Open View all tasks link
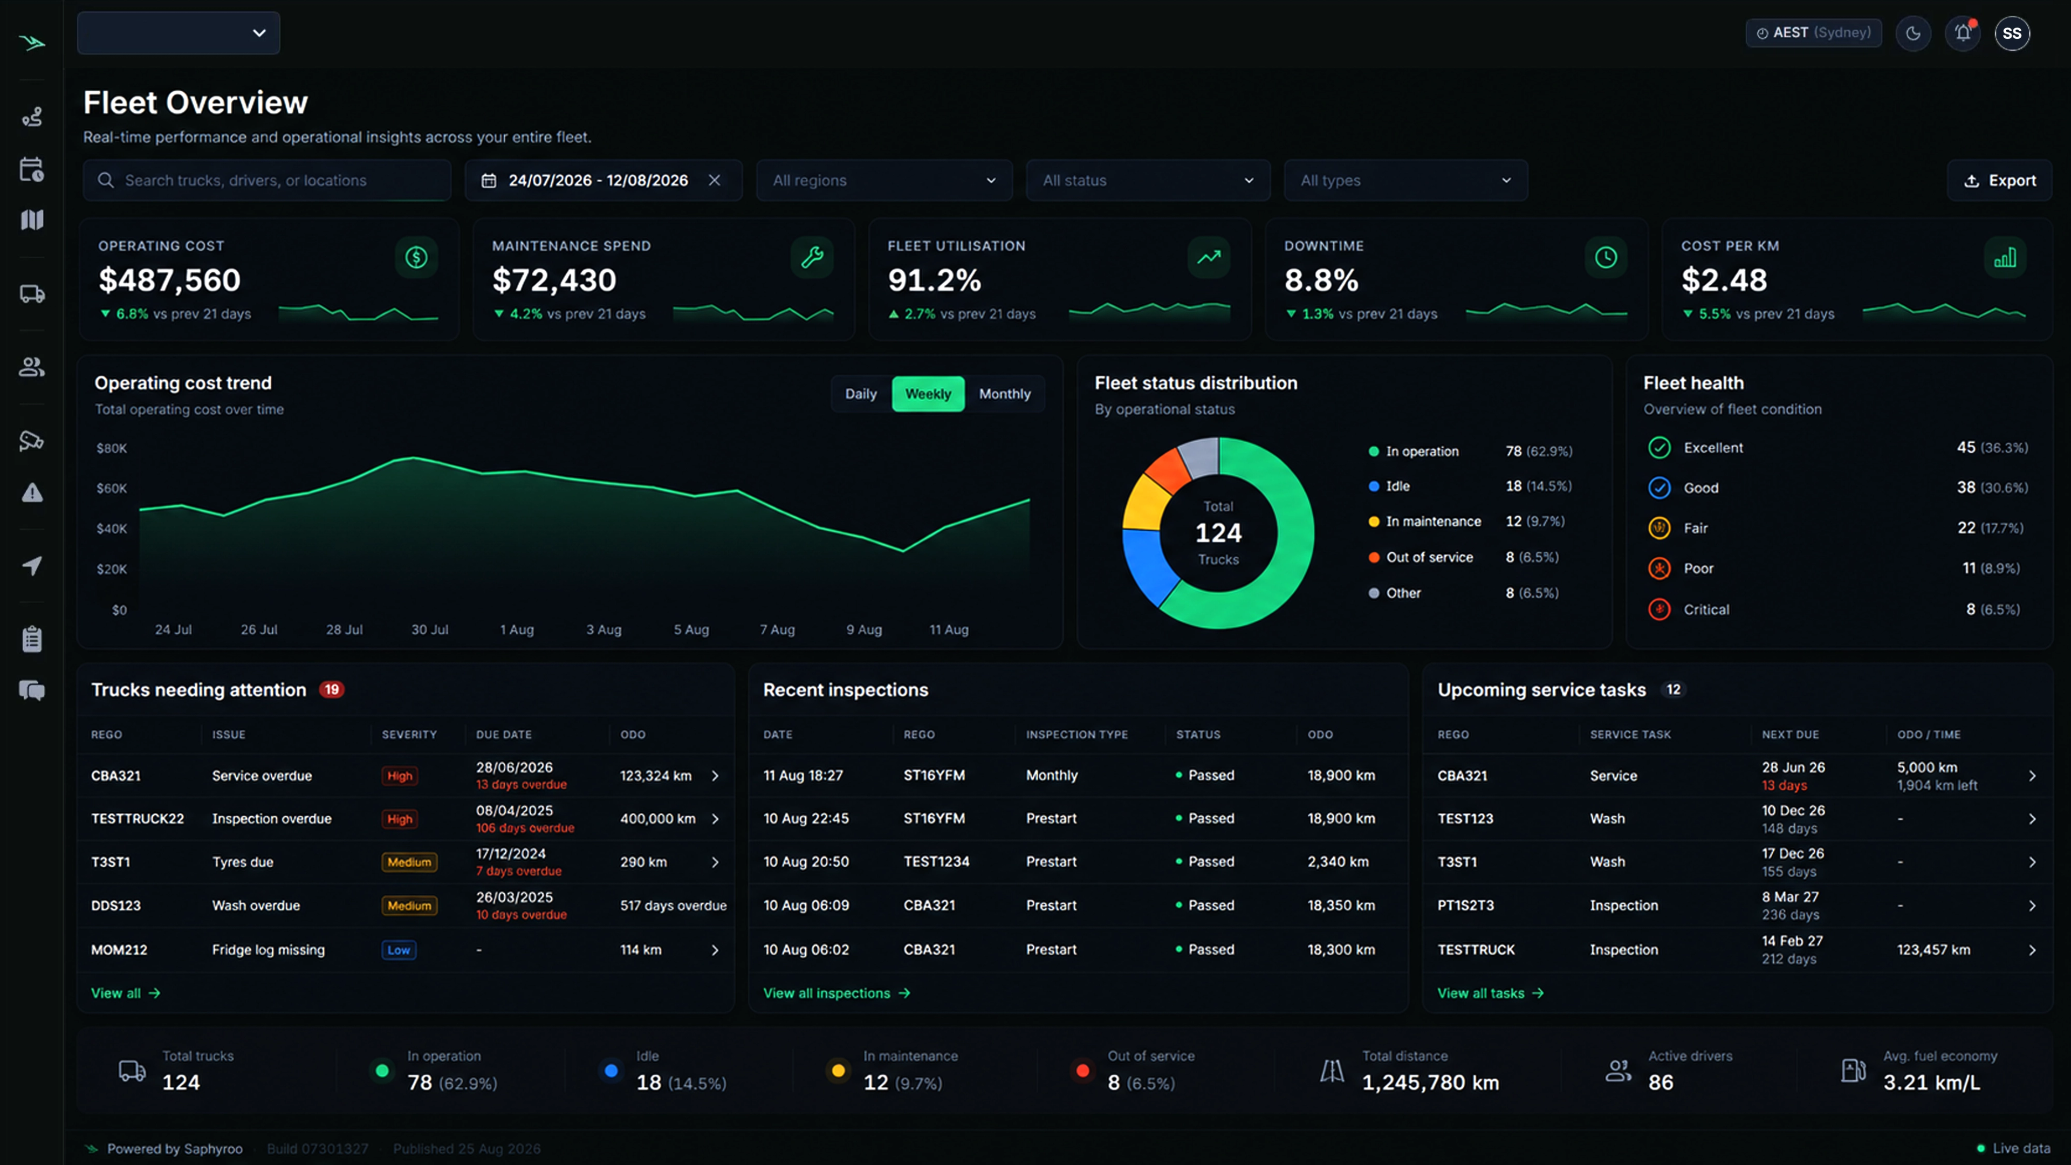Viewport: 2071px width, 1165px height. (1491, 993)
